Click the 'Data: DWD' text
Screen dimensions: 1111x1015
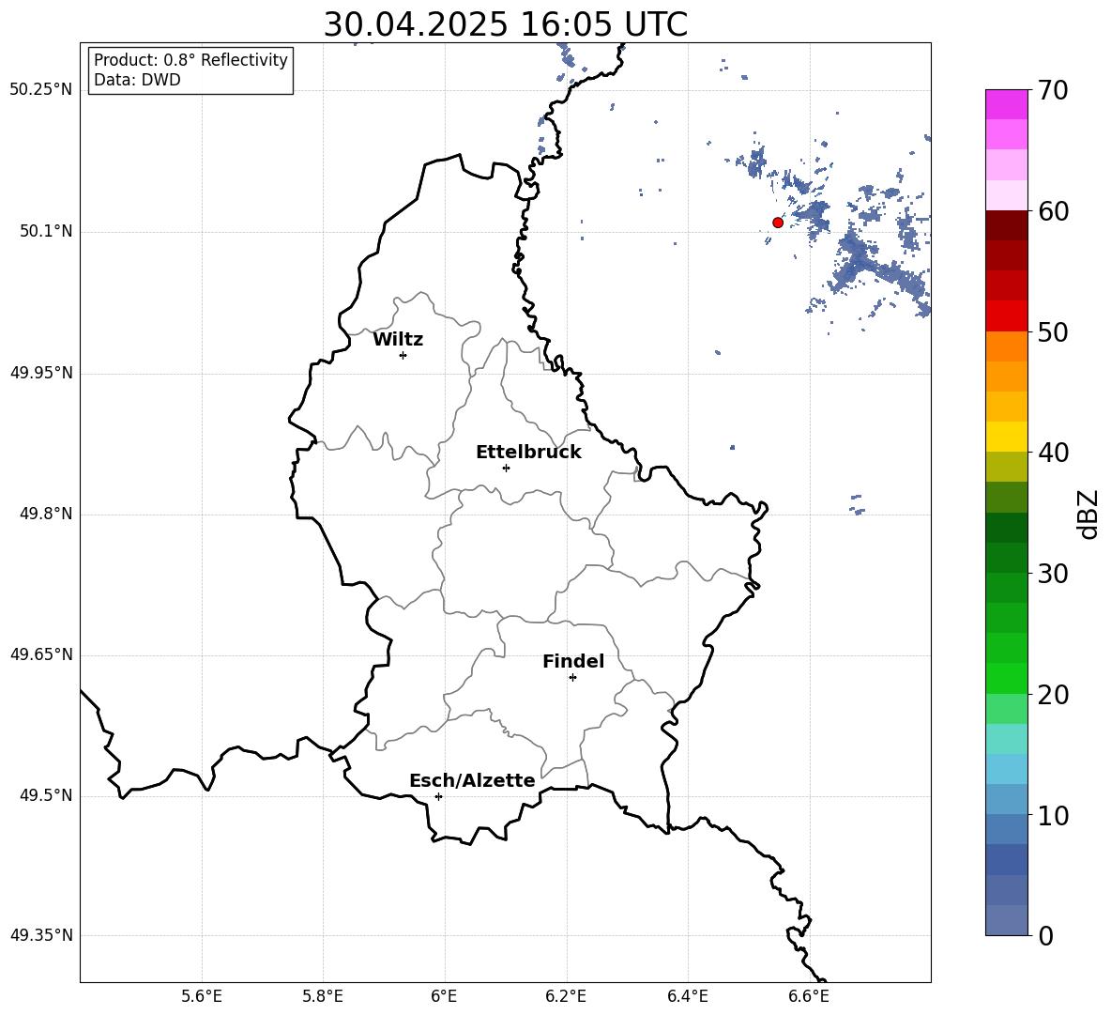137,80
